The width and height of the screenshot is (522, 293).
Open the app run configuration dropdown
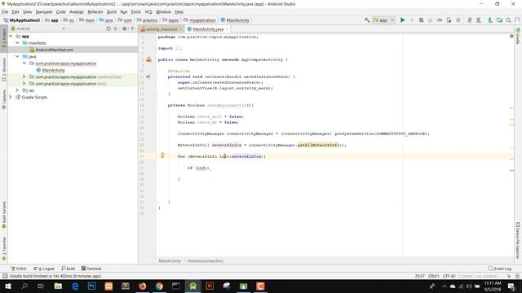384,20
